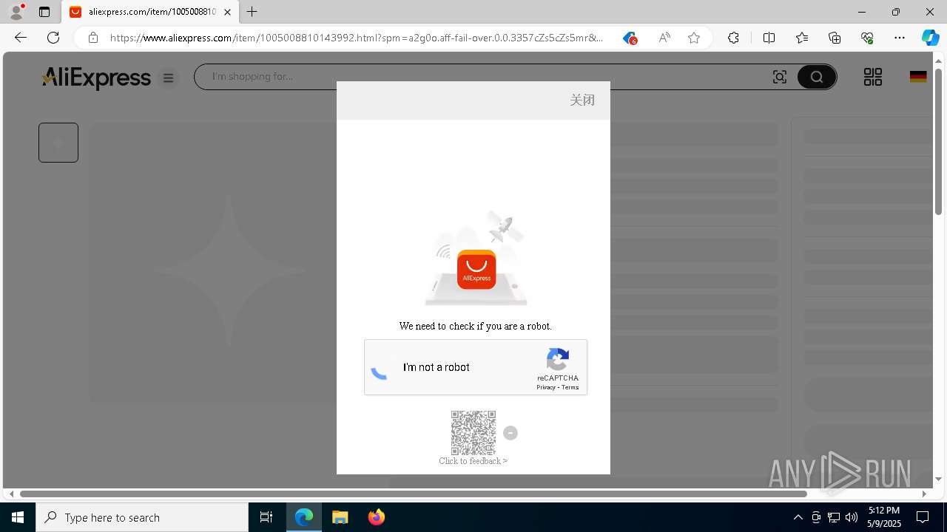
Task: Open the QR code app icon in header
Action: (873, 77)
